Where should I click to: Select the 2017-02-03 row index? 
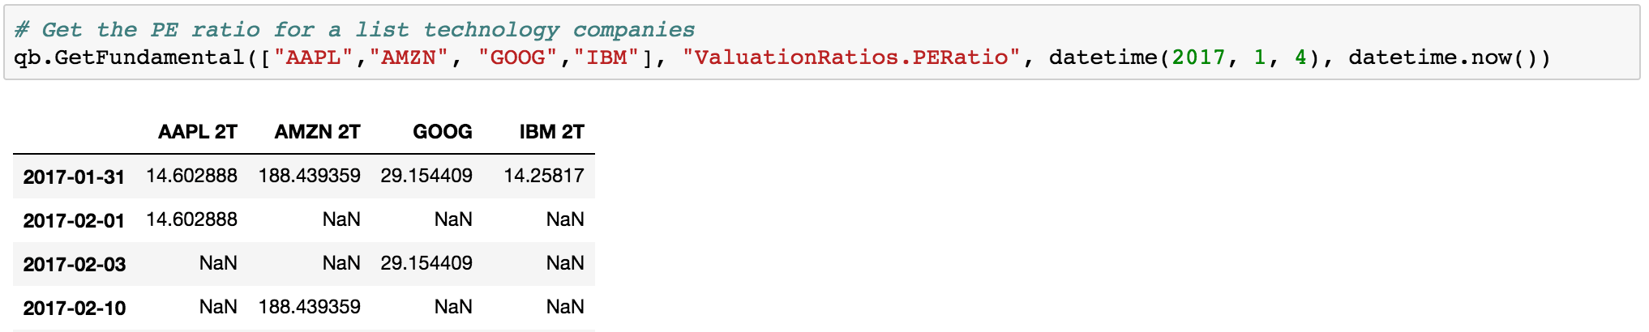pyautogui.click(x=74, y=264)
